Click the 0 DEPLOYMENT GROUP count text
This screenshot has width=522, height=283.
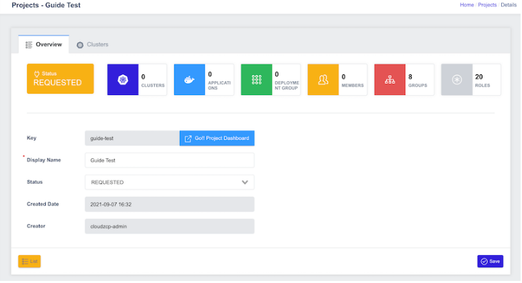pyautogui.click(x=287, y=80)
